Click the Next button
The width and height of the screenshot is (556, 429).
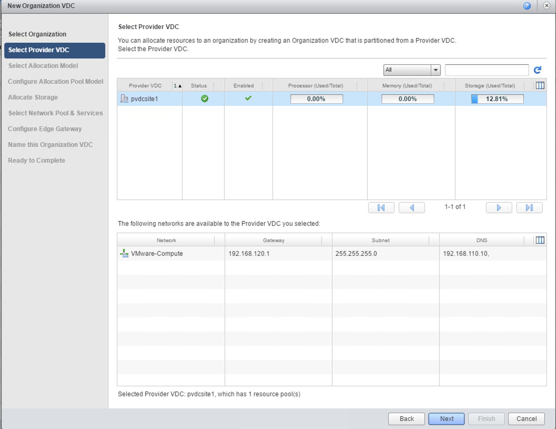[x=446, y=418]
